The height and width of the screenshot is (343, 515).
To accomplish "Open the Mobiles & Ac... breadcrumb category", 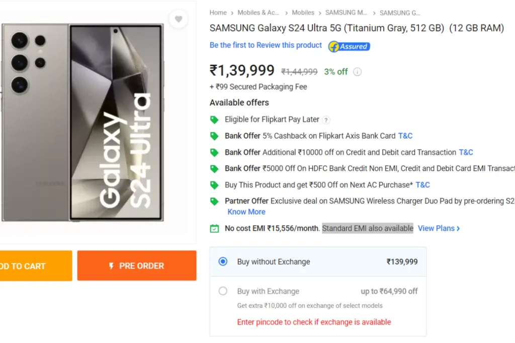I will [x=258, y=13].
